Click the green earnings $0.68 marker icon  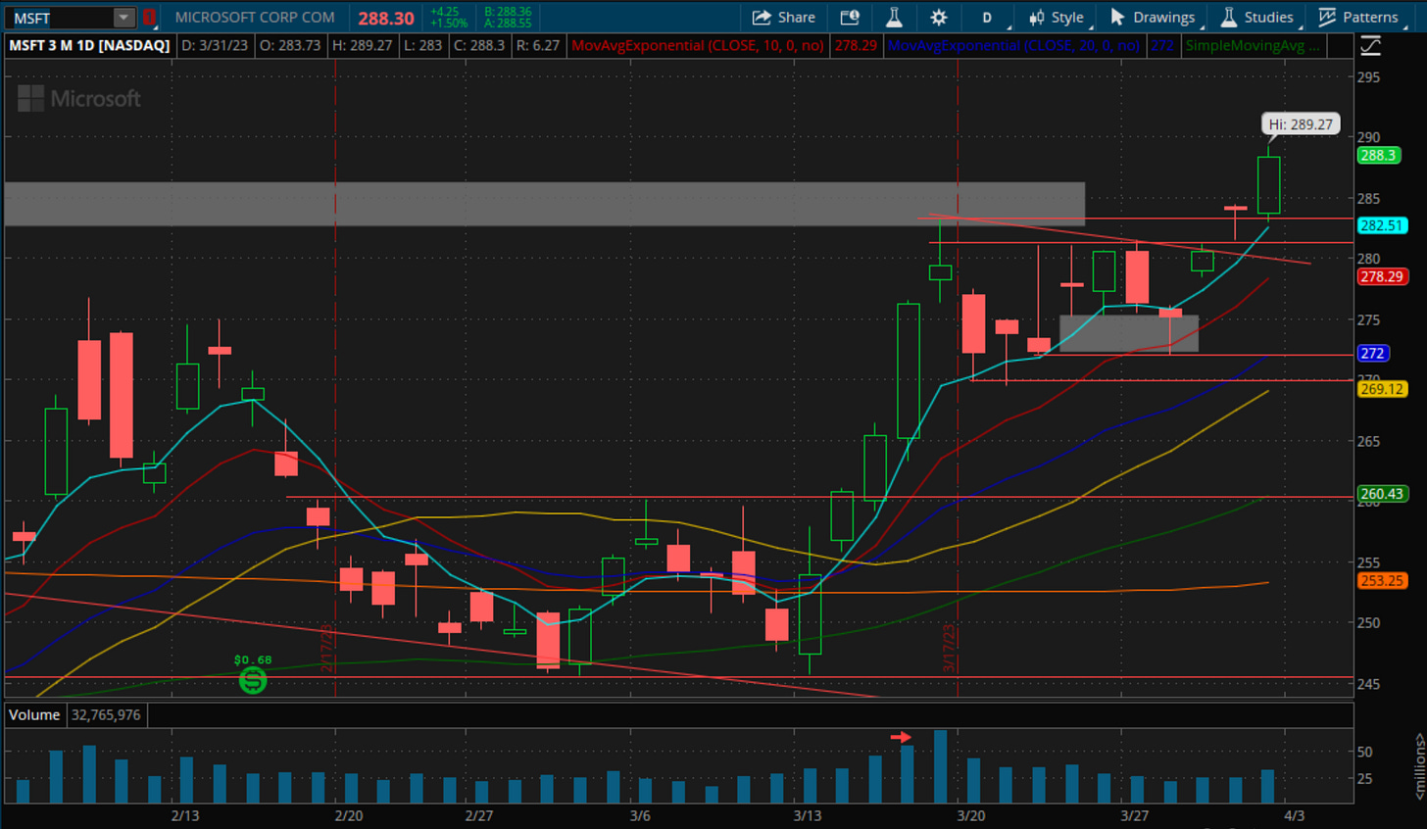click(253, 680)
